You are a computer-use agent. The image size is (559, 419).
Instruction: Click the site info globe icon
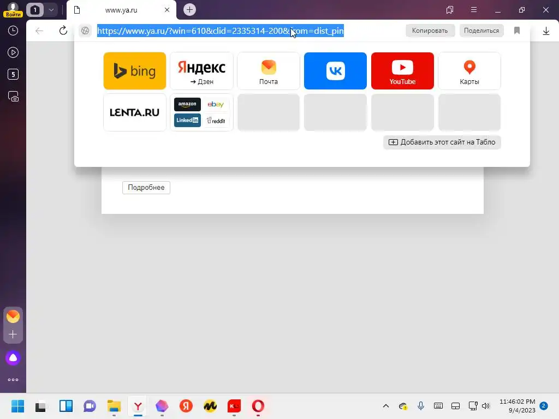click(x=85, y=31)
